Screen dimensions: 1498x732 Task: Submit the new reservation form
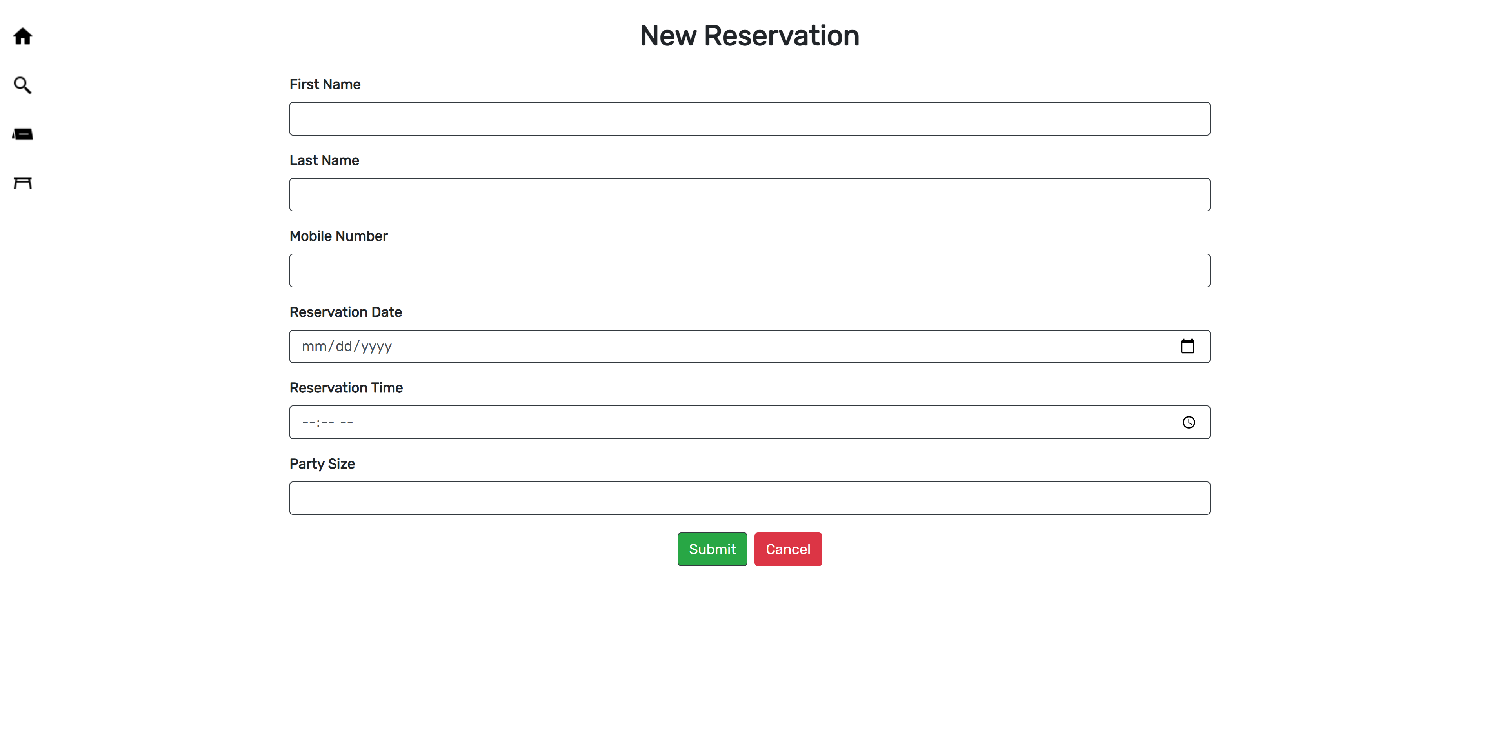[712, 549]
